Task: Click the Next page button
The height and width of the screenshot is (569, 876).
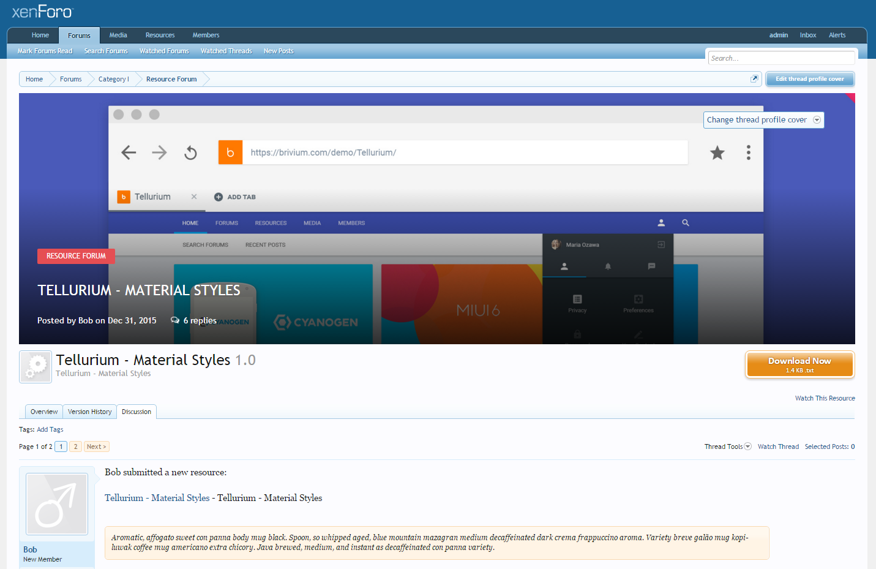Action: tap(96, 447)
